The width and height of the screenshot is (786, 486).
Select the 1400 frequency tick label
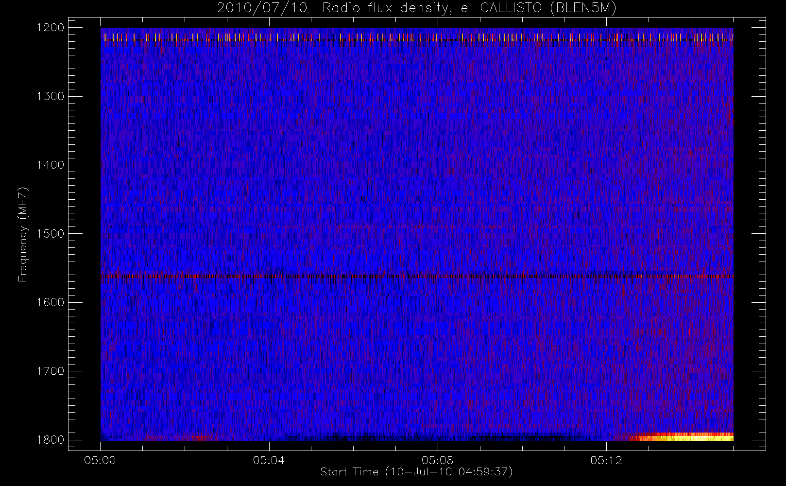51,165
